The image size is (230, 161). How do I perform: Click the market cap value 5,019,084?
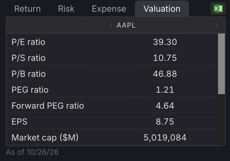(x=165, y=138)
